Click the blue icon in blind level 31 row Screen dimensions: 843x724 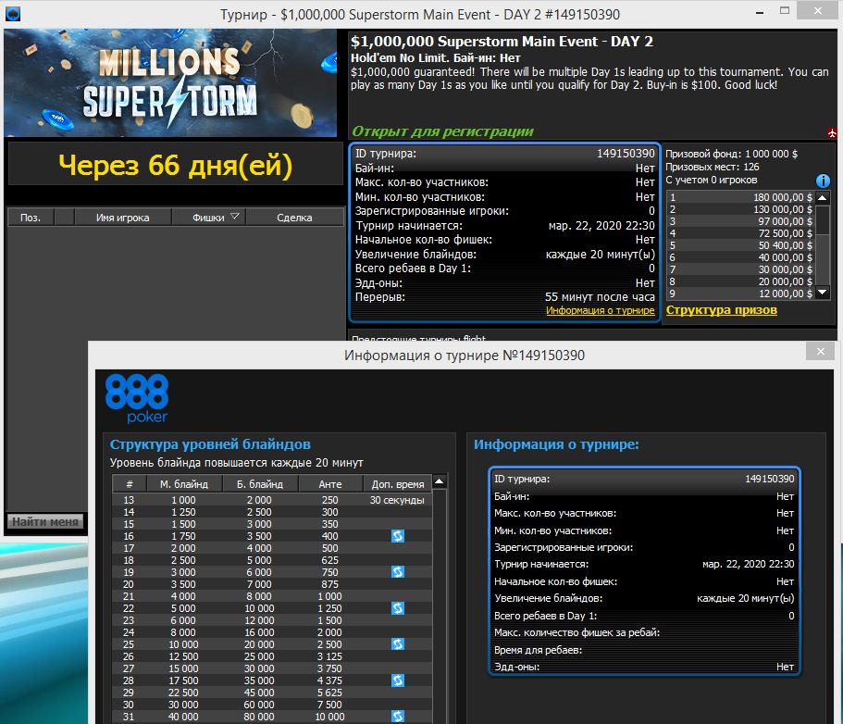tap(398, 717)
